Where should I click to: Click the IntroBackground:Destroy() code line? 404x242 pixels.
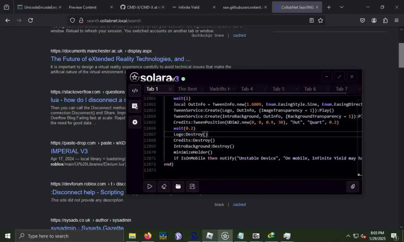(204, 146)
